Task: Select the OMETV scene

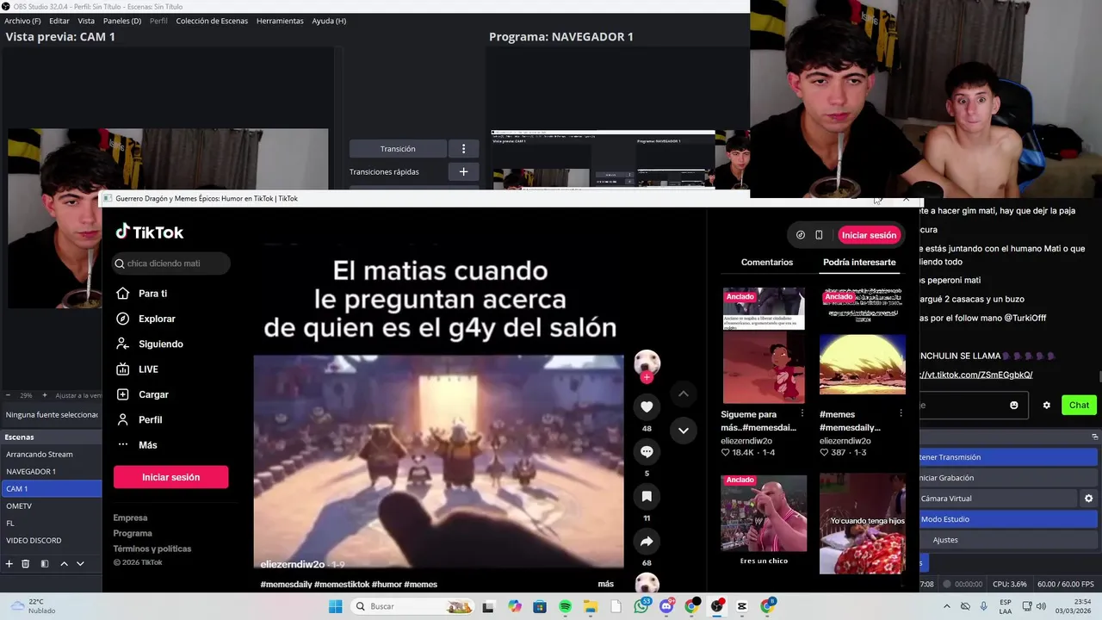Action: (51, 505)
